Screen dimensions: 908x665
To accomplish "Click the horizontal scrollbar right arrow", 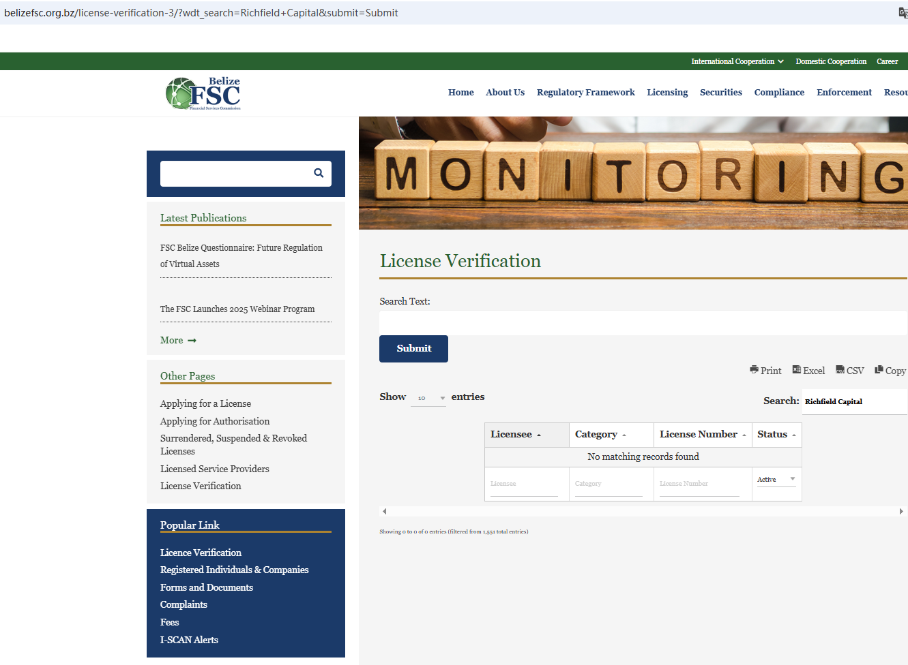I will click(x=900, y=511).
